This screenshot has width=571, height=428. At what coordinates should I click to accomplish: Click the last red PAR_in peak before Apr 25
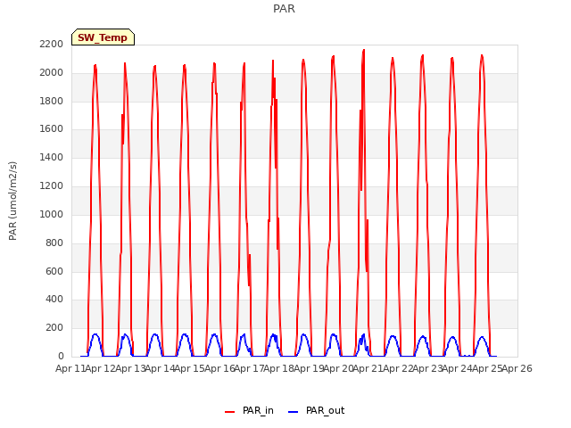click(482, 55)
